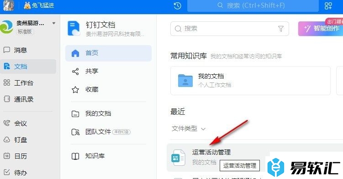343x179 pixels.
Task: Open the history clock icon in top bar
Action: (177, 5)
